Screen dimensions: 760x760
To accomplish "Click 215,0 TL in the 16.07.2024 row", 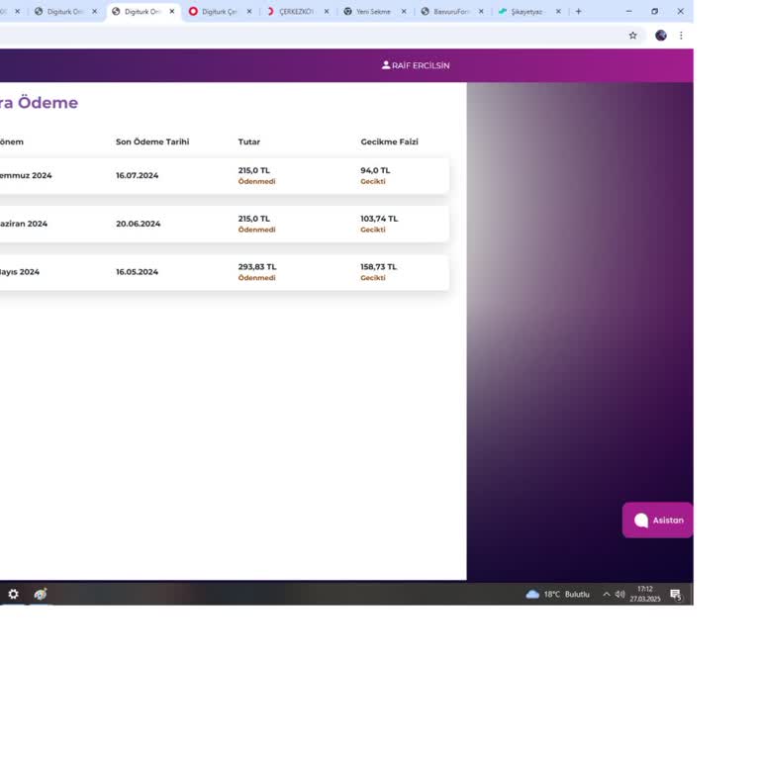I will [254, 170].
